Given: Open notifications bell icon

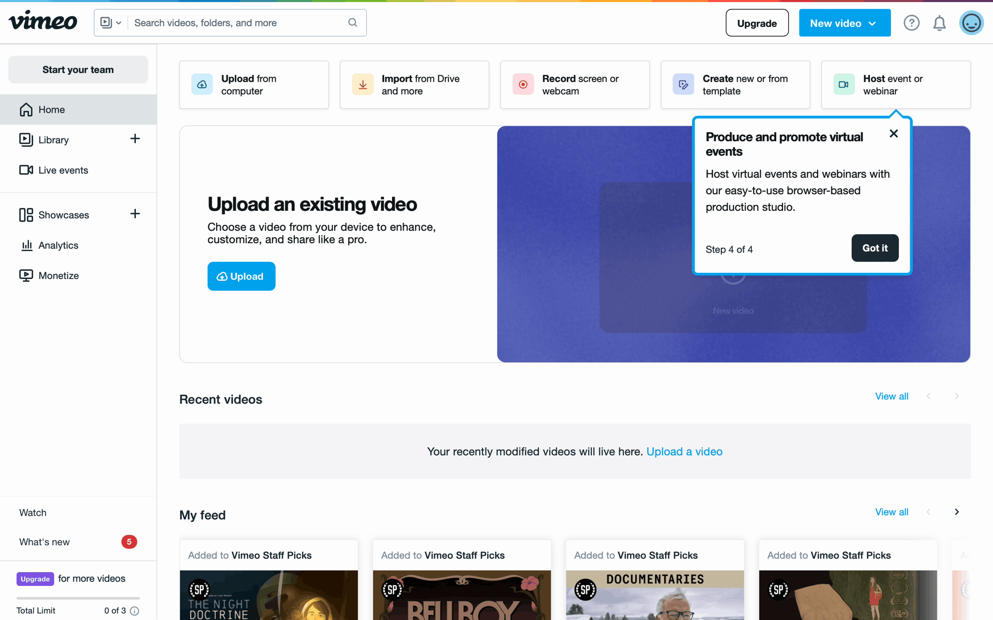Looking at the screenshot, I should 939,23.
